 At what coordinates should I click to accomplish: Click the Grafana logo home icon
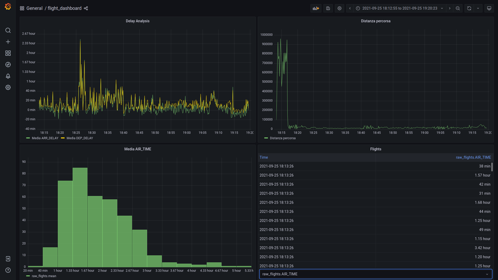pyautogui.click(x=8, y=7)
